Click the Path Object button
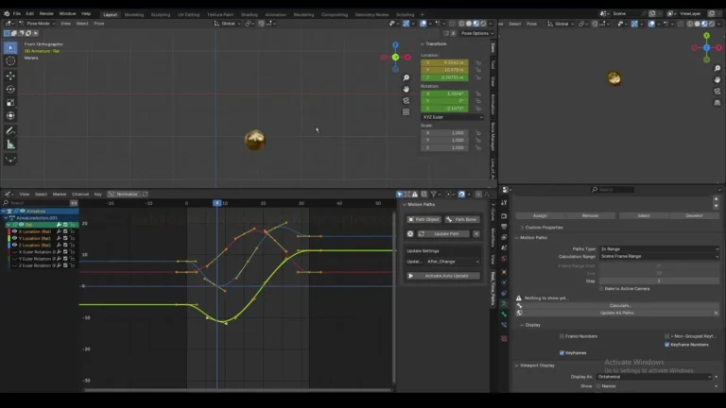726x408 pixels. 423,220
